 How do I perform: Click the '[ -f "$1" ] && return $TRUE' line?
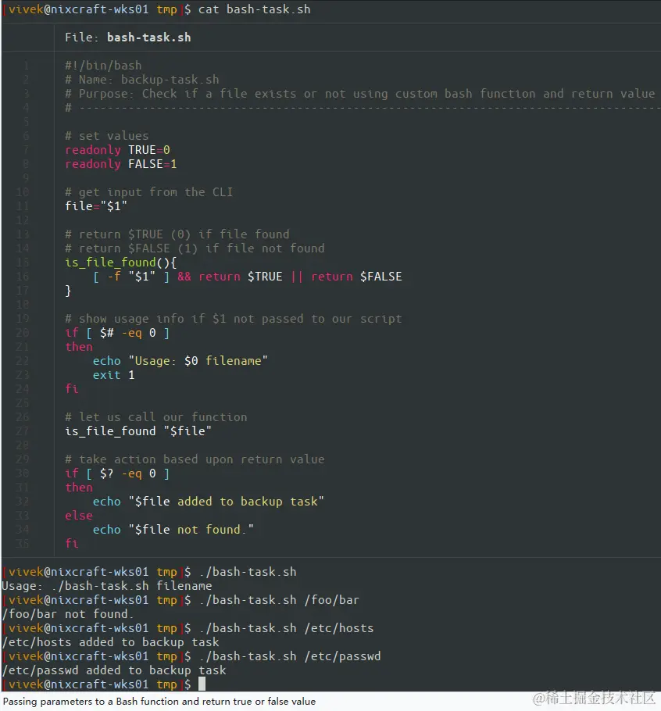(x=247, y=277)
